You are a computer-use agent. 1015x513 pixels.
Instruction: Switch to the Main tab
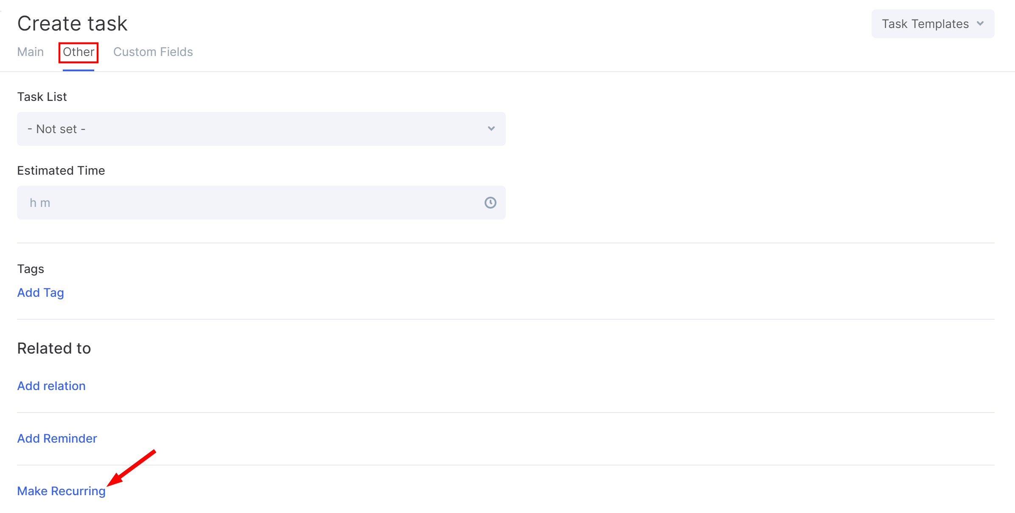tap(31, 52)
